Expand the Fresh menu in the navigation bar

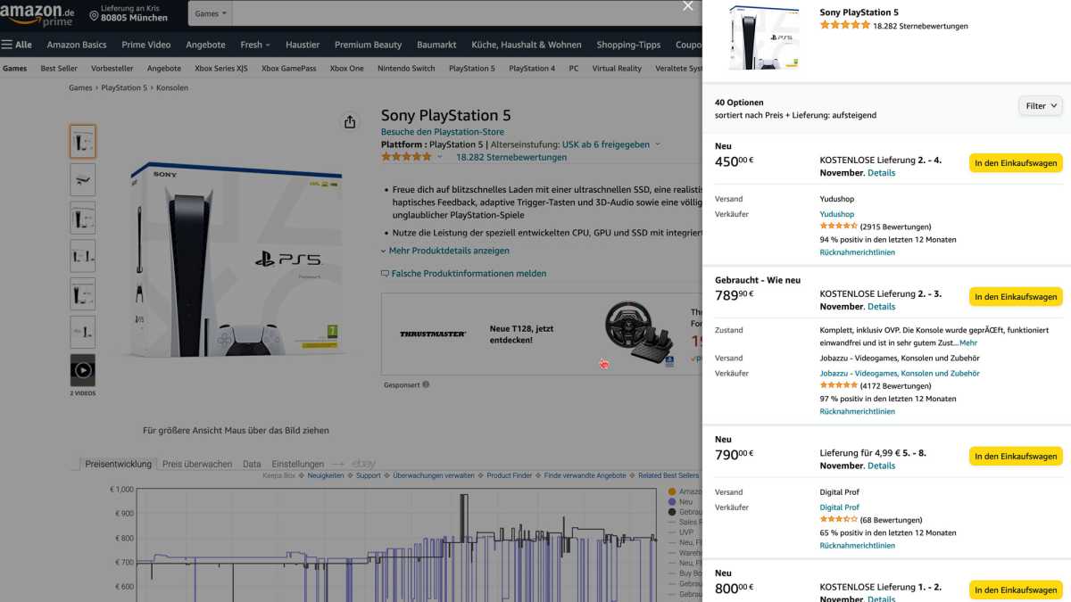point(254,45)
